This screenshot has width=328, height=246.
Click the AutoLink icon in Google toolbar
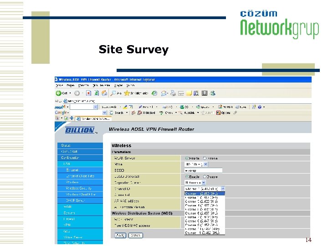point(180,113)
